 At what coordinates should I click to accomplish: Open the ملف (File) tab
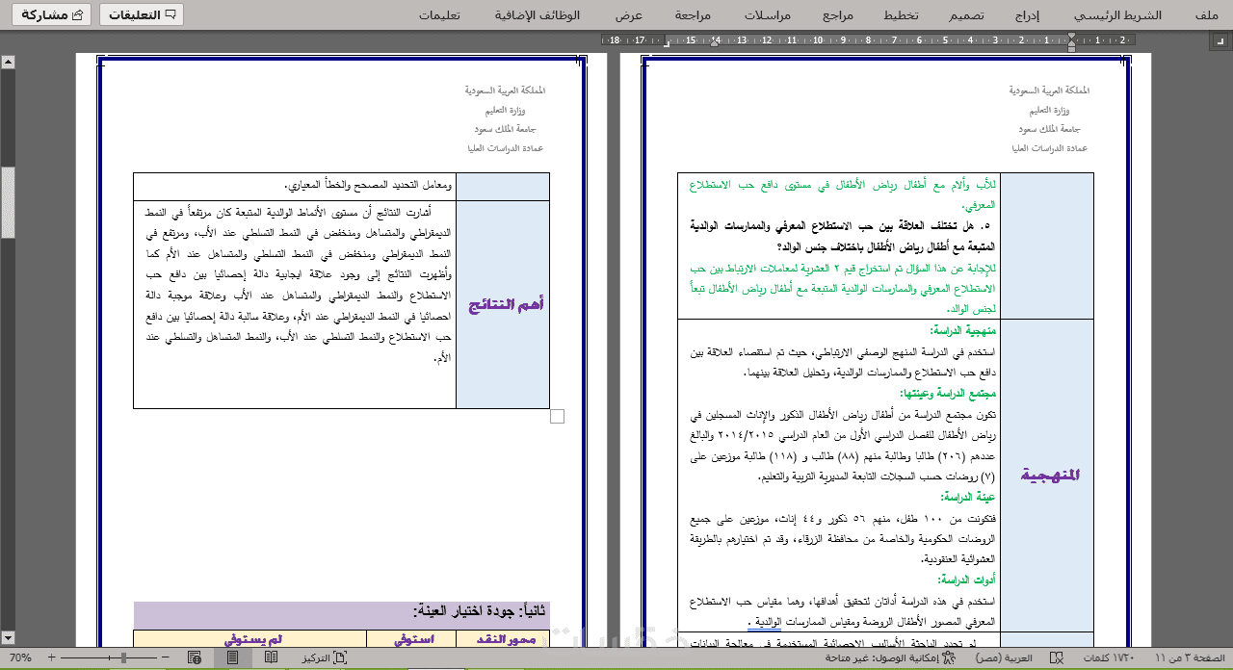coord(1206,15)
